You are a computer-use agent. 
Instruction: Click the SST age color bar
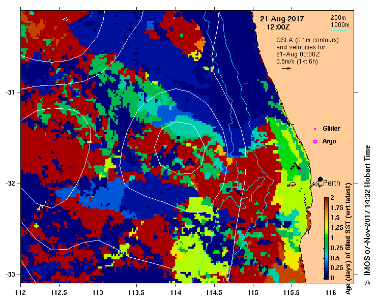coord(326,238)
